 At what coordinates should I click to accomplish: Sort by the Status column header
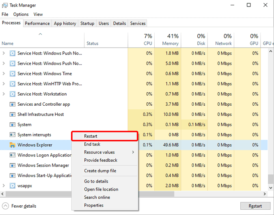[106, 40]
